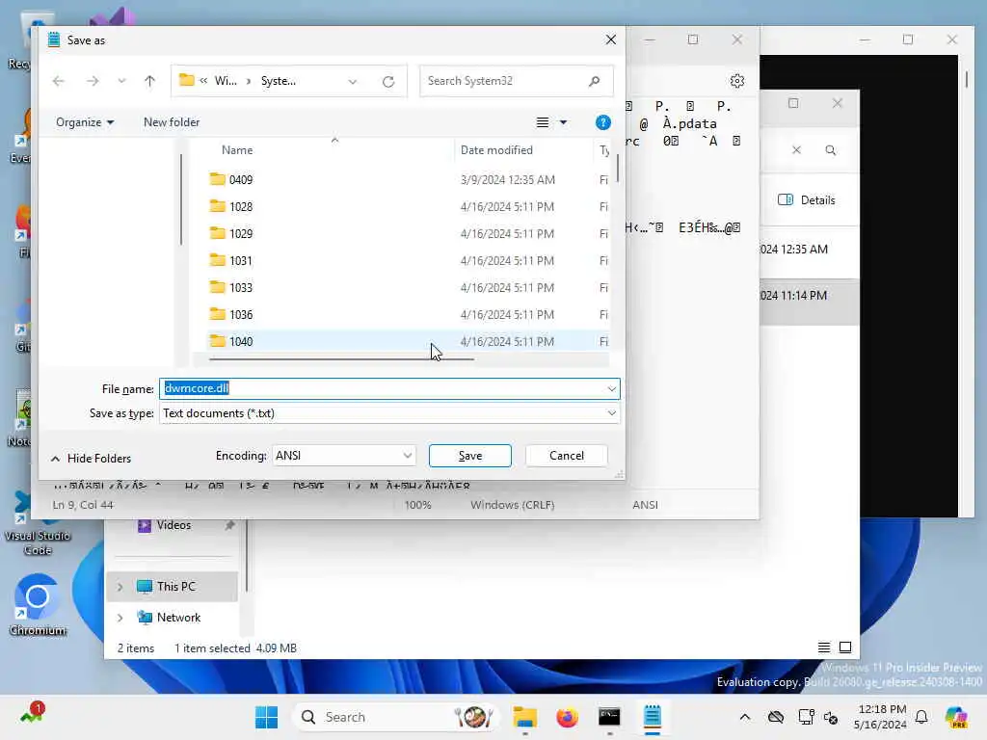Expand the File name dropdown
Viewport: 987px width, 740px height.
(x=611, y=389)
